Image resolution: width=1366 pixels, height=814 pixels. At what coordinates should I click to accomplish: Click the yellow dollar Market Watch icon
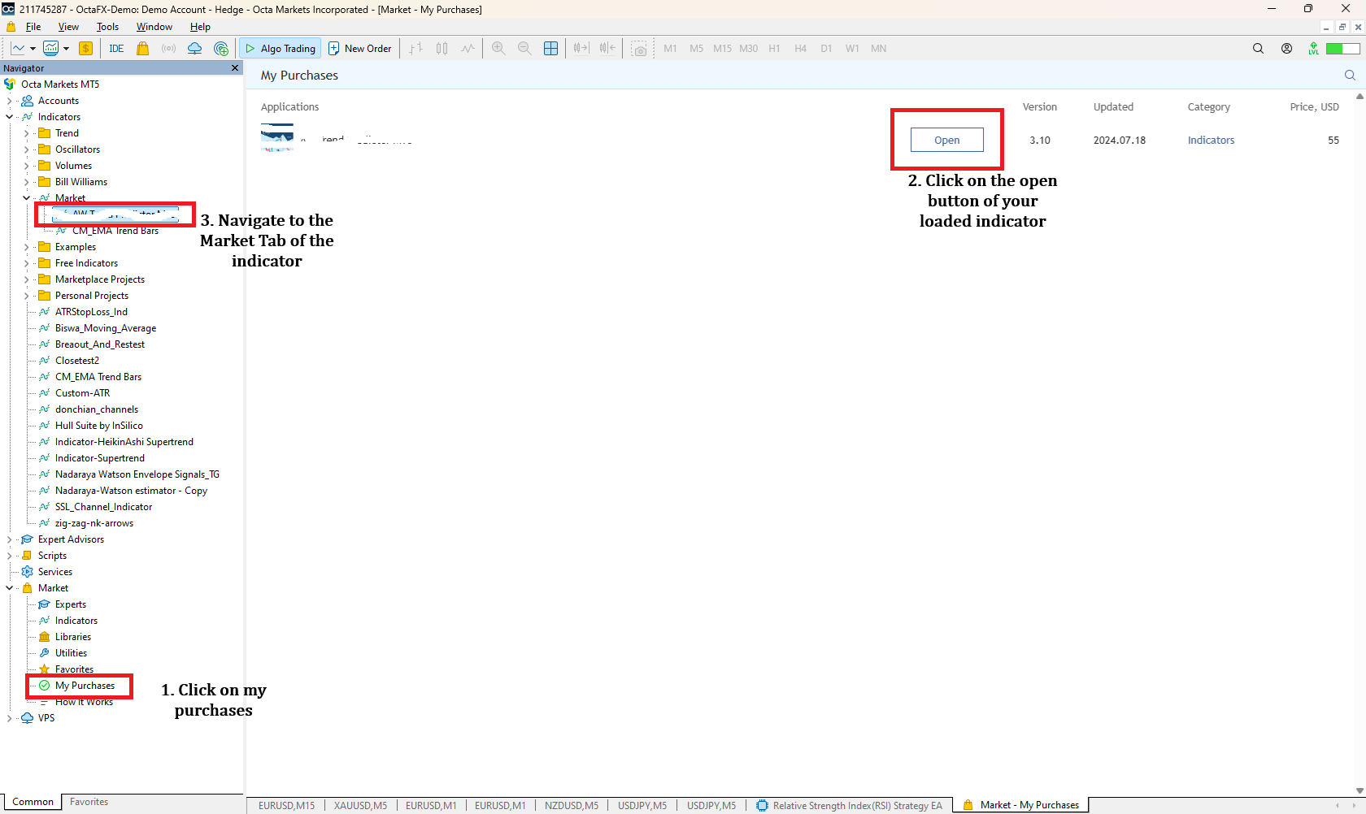tap(85, 48)
